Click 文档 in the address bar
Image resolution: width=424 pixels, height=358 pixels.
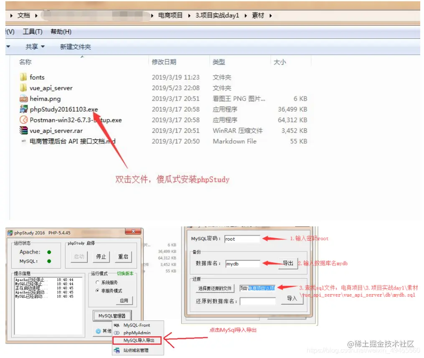(23, 15)
